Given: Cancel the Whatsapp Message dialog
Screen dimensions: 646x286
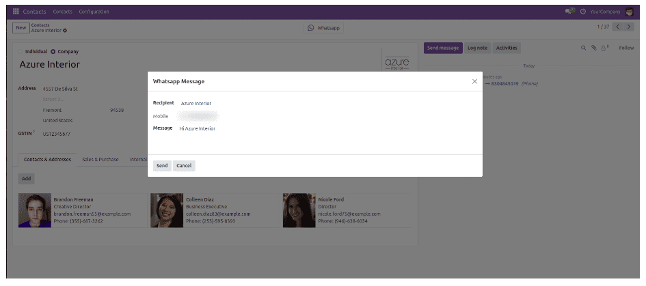Looking at the screenshot, I should tap(184, 166).
